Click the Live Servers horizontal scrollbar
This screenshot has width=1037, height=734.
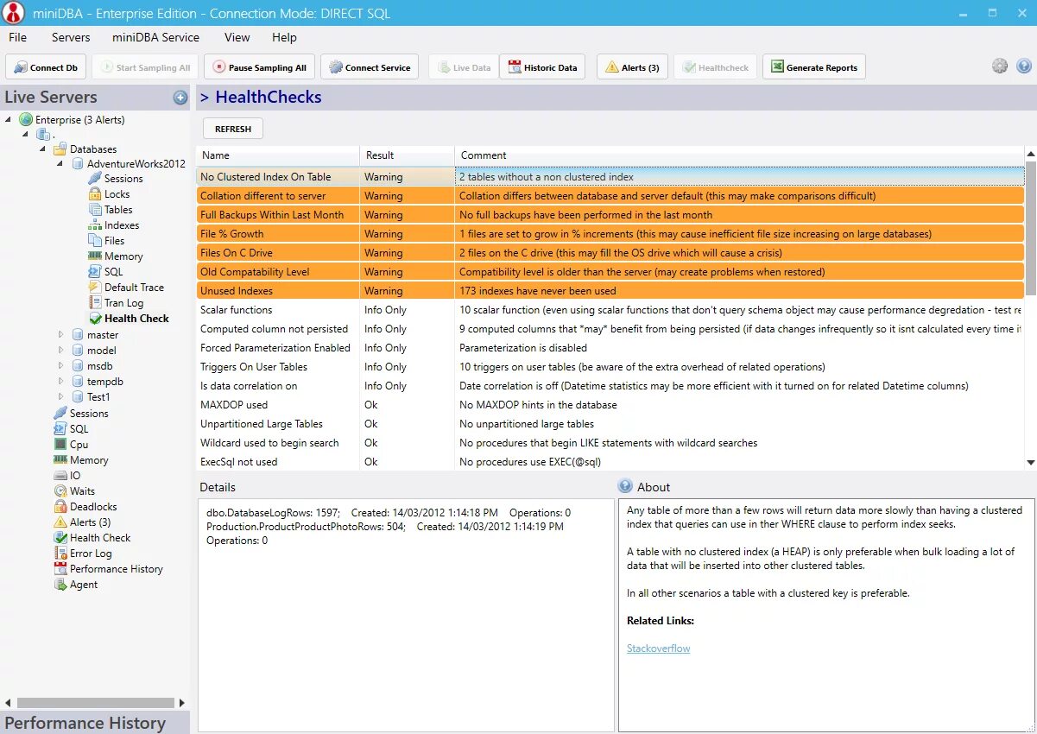click(95, 702)
